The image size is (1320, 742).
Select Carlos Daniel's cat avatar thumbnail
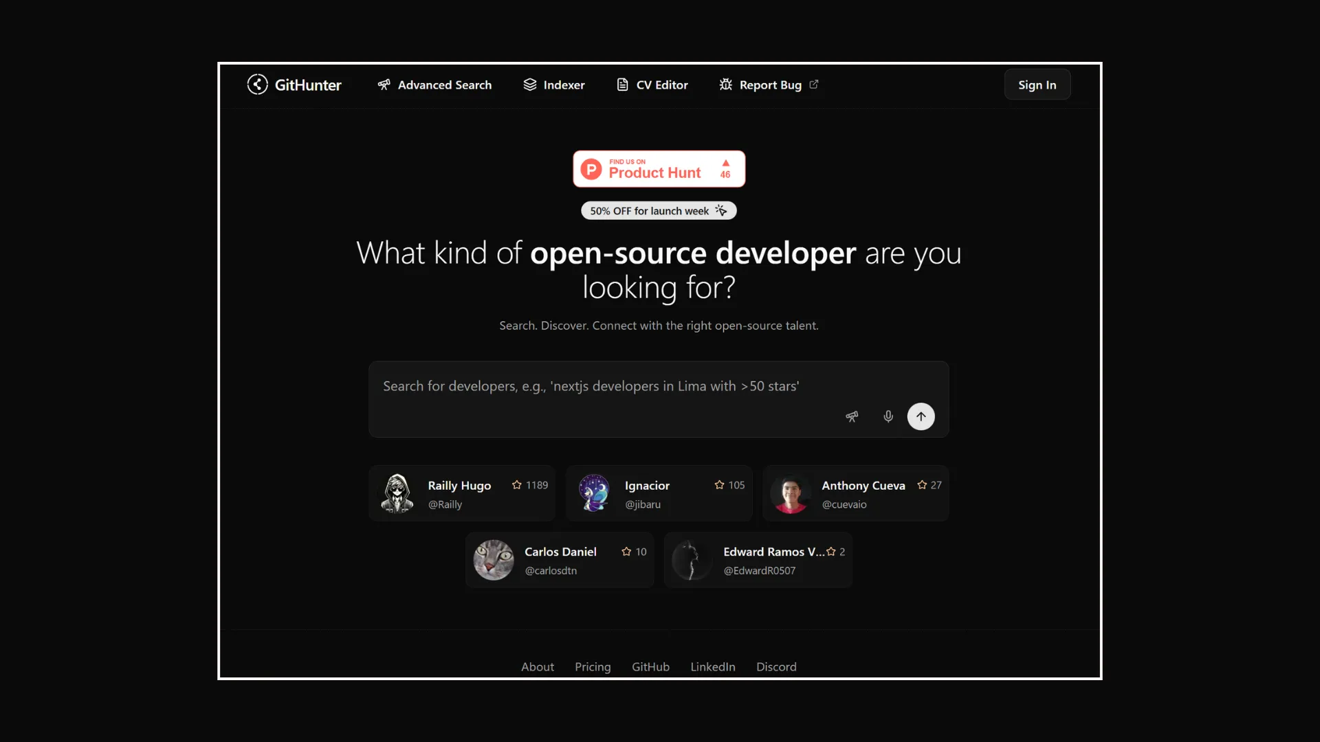click(494, 560)
